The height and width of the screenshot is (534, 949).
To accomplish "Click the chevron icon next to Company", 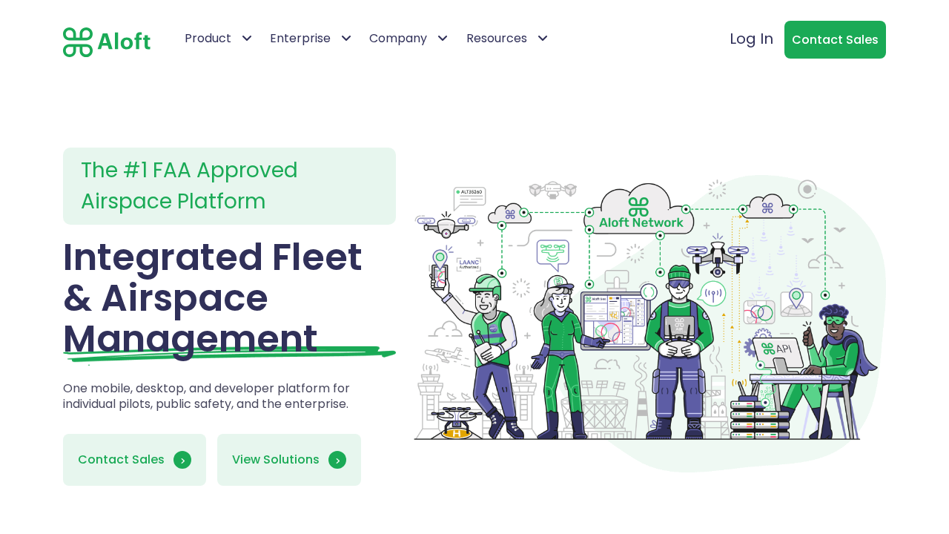I will pos(441,36).
